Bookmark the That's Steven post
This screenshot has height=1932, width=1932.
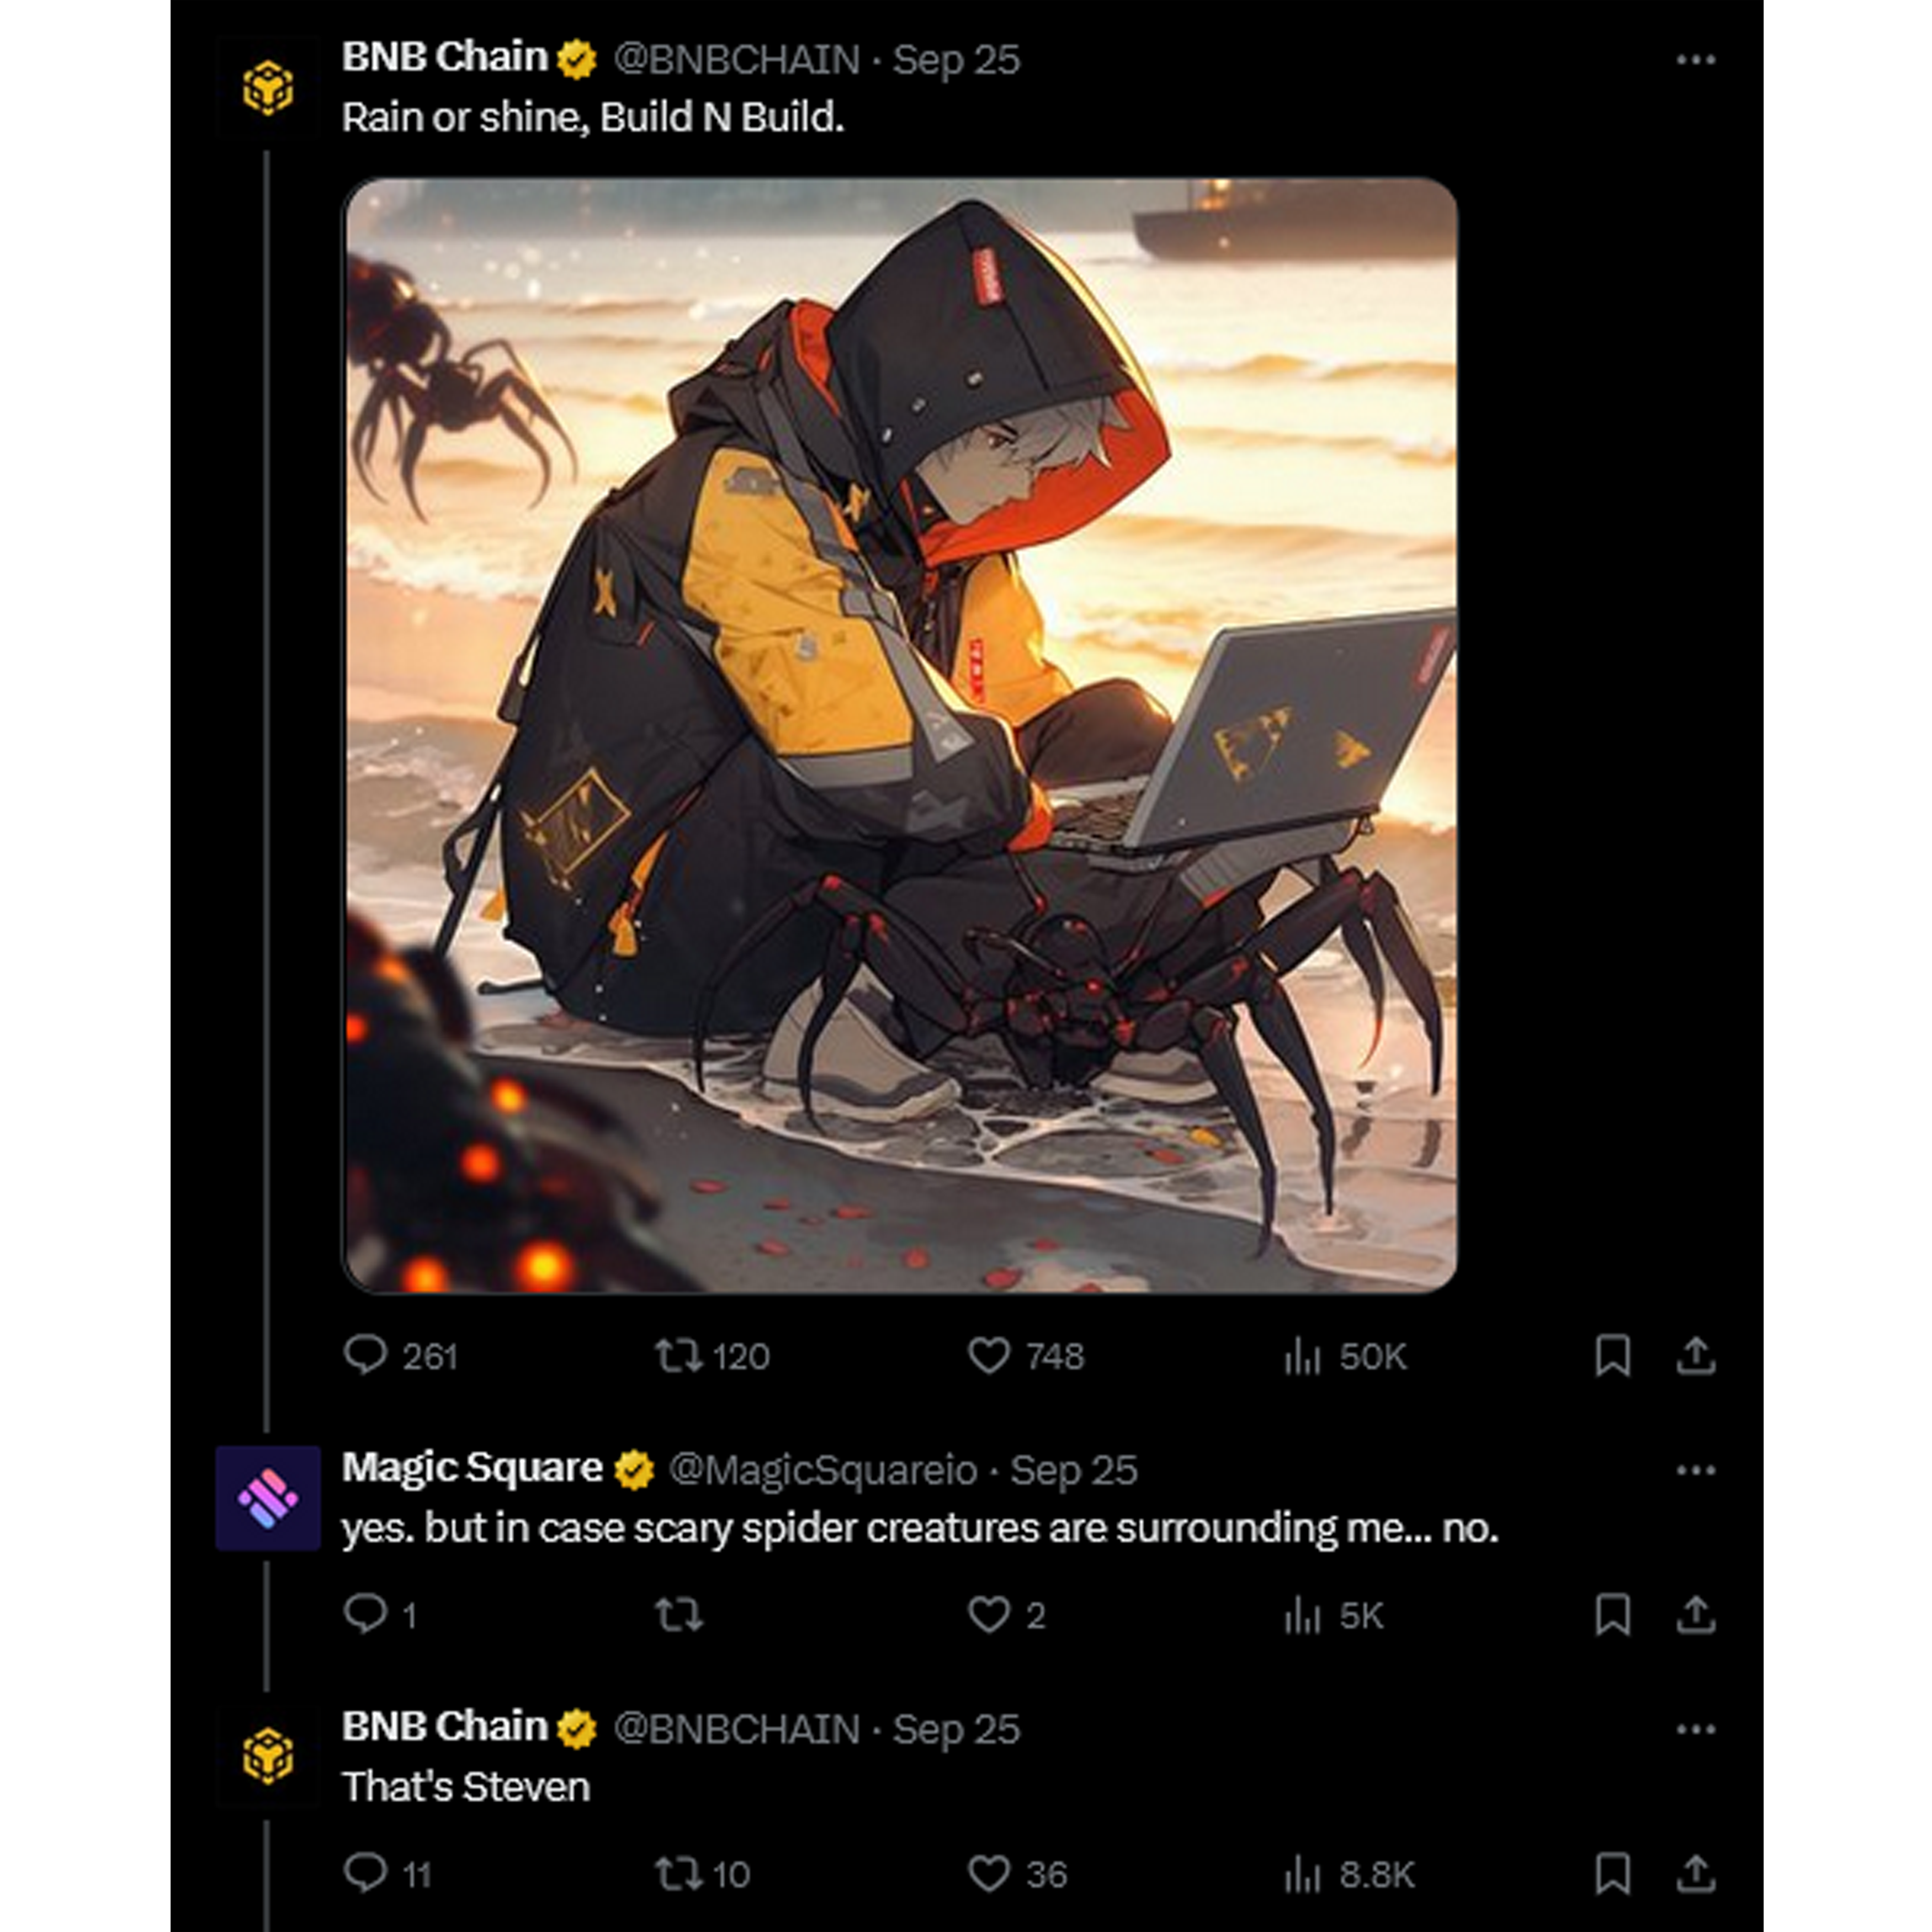[x=1612, y=1873]
